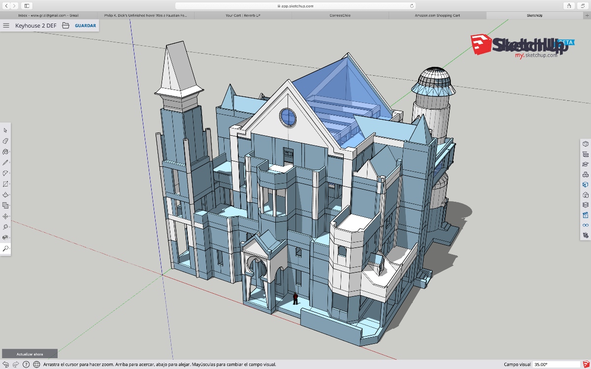
Task: Select the Orbit tool
Action: (5, 238)
